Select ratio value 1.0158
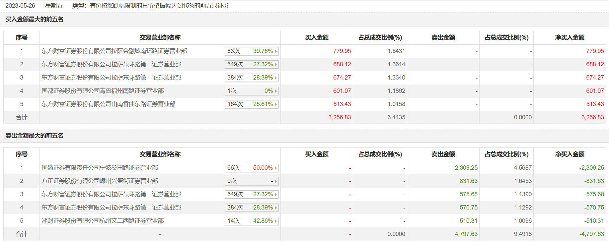This screenshot has width=609, height=242. coord(396,104)
